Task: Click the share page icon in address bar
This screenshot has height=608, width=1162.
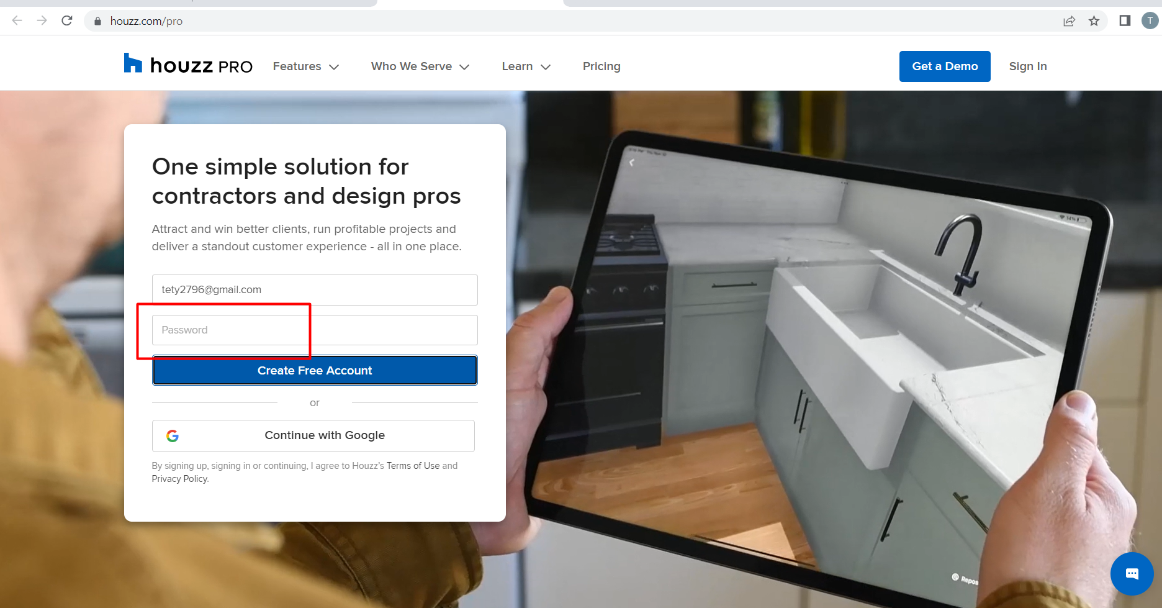Action: point(1069,21)
